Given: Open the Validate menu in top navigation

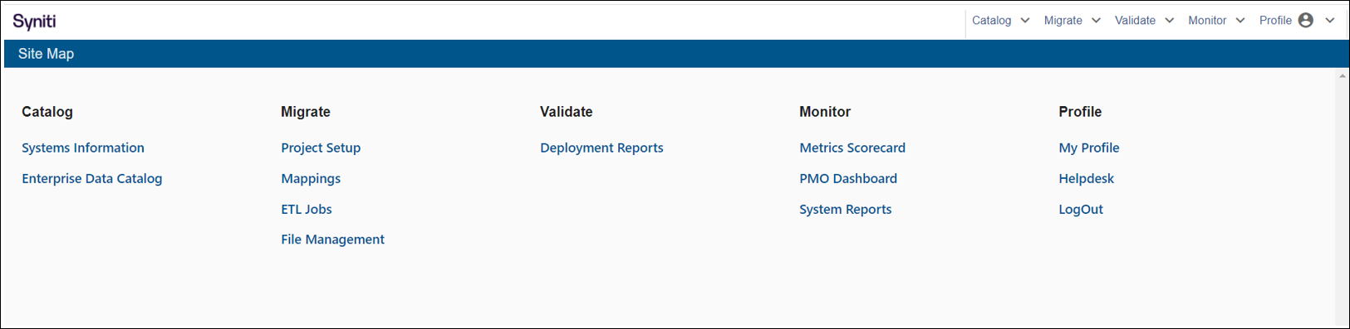Looking at the screenshot, I should [1135, 21].
